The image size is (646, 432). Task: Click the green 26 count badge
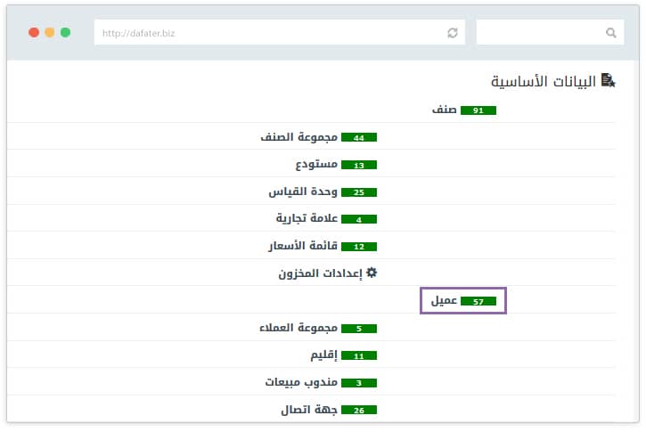pos(359,411)
